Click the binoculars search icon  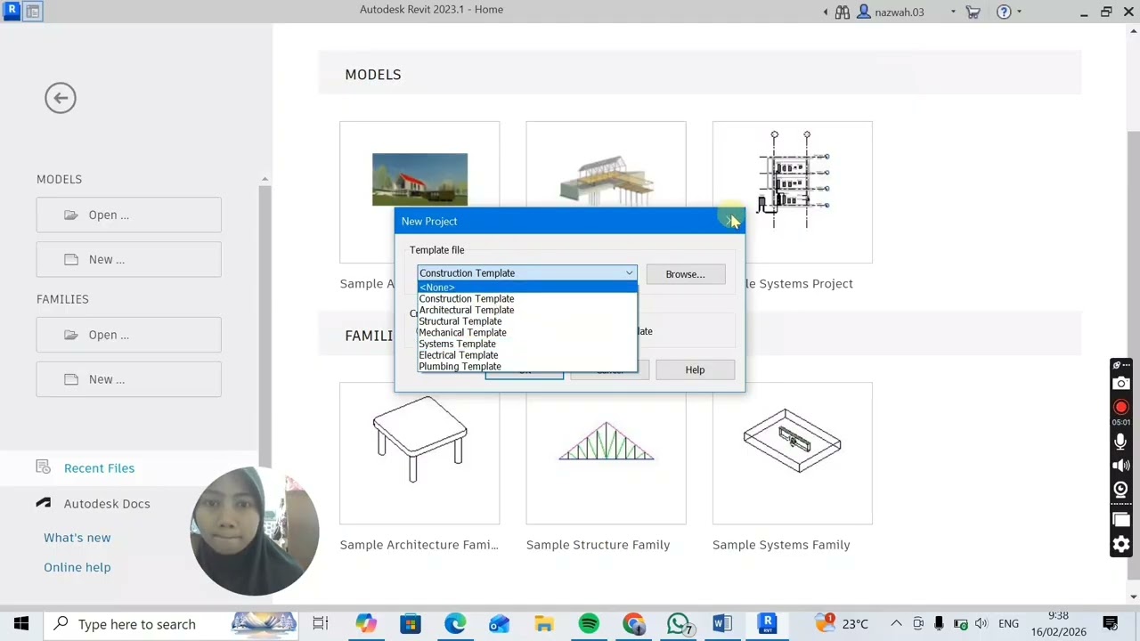[x=842, y=12]
